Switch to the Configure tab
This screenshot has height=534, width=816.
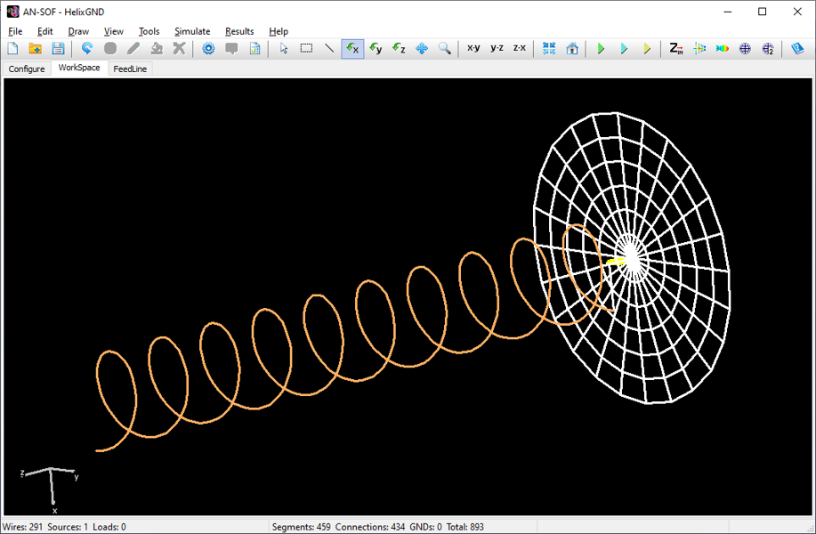27,69
